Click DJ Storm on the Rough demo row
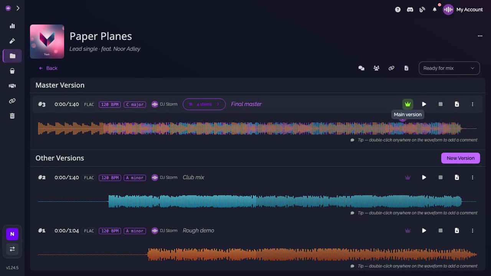 click(165, 231)
